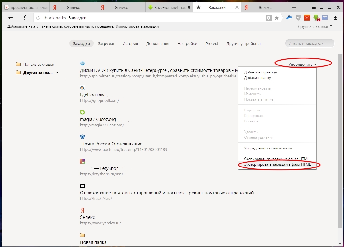The height and width of the screenshot is (247, 344).
Task: Open the Protect tab
Action: click(x=212, y=43)
